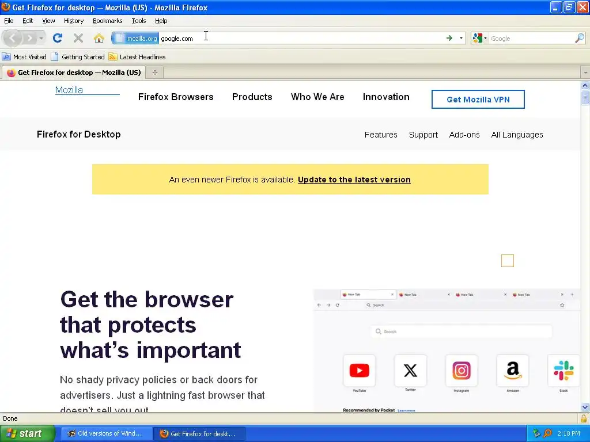The height and width of the screenshot is (442, 590).
Task: Open the Windows Start menu
Action: pos(27,434)
